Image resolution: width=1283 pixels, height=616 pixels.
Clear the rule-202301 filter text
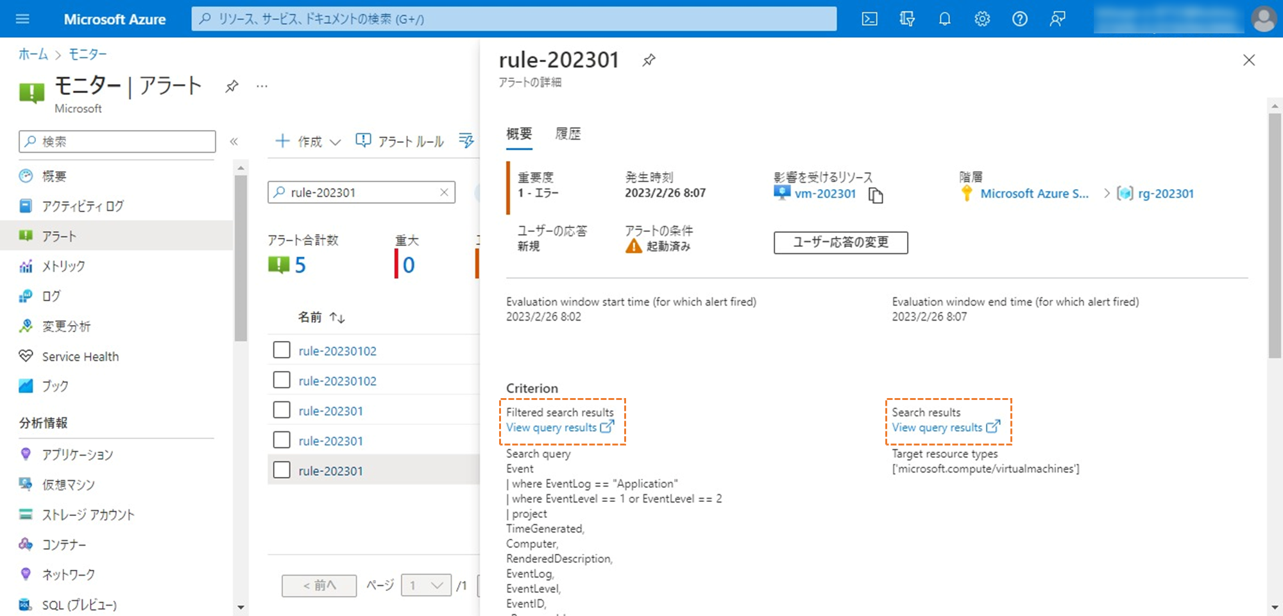[x=444, y=192]
